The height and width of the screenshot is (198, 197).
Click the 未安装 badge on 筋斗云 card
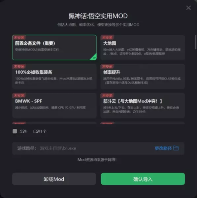[x=107, y=95]
